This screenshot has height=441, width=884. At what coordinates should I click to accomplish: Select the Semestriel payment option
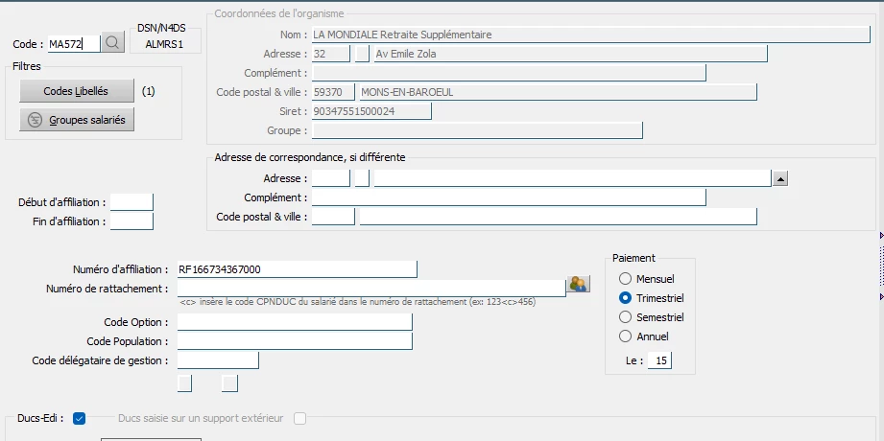click(627, 317)
